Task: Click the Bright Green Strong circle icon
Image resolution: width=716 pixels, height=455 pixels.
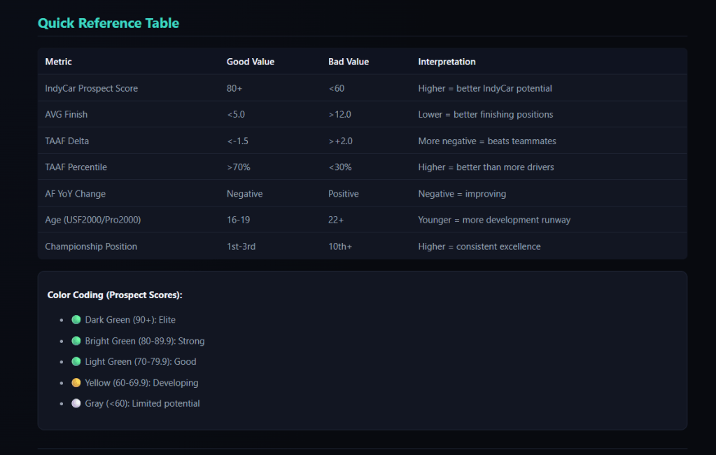Action: coord(76,341)
